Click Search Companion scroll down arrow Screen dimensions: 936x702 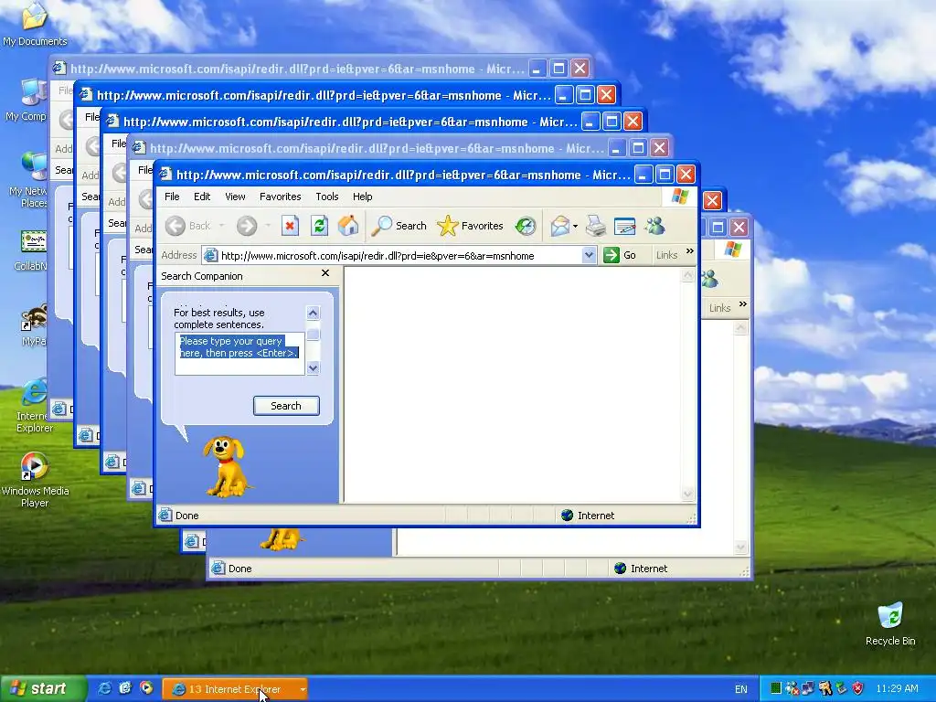[313, 367]
